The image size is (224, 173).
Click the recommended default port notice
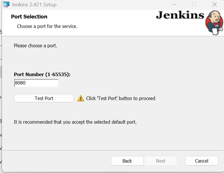coord(75,122)
